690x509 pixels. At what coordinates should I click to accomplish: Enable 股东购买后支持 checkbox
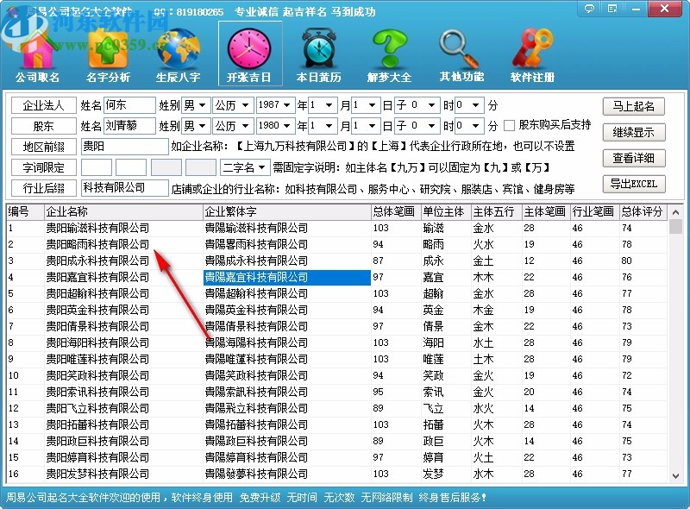point(510,126)
